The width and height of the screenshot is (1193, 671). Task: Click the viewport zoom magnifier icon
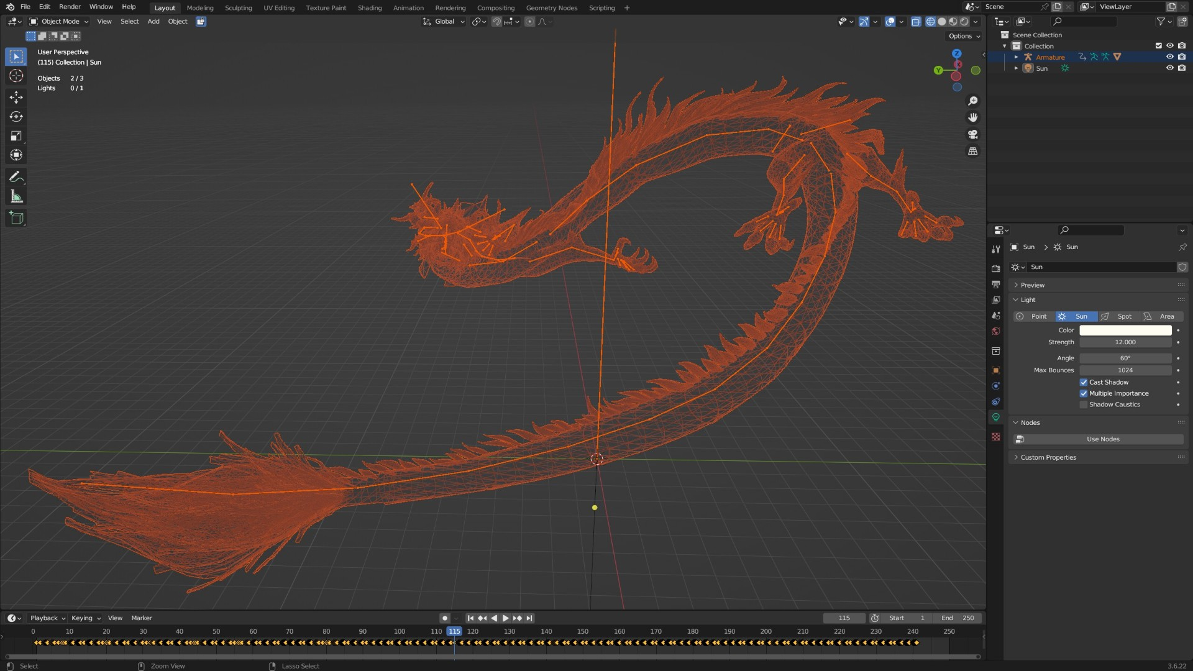(973, 101)
